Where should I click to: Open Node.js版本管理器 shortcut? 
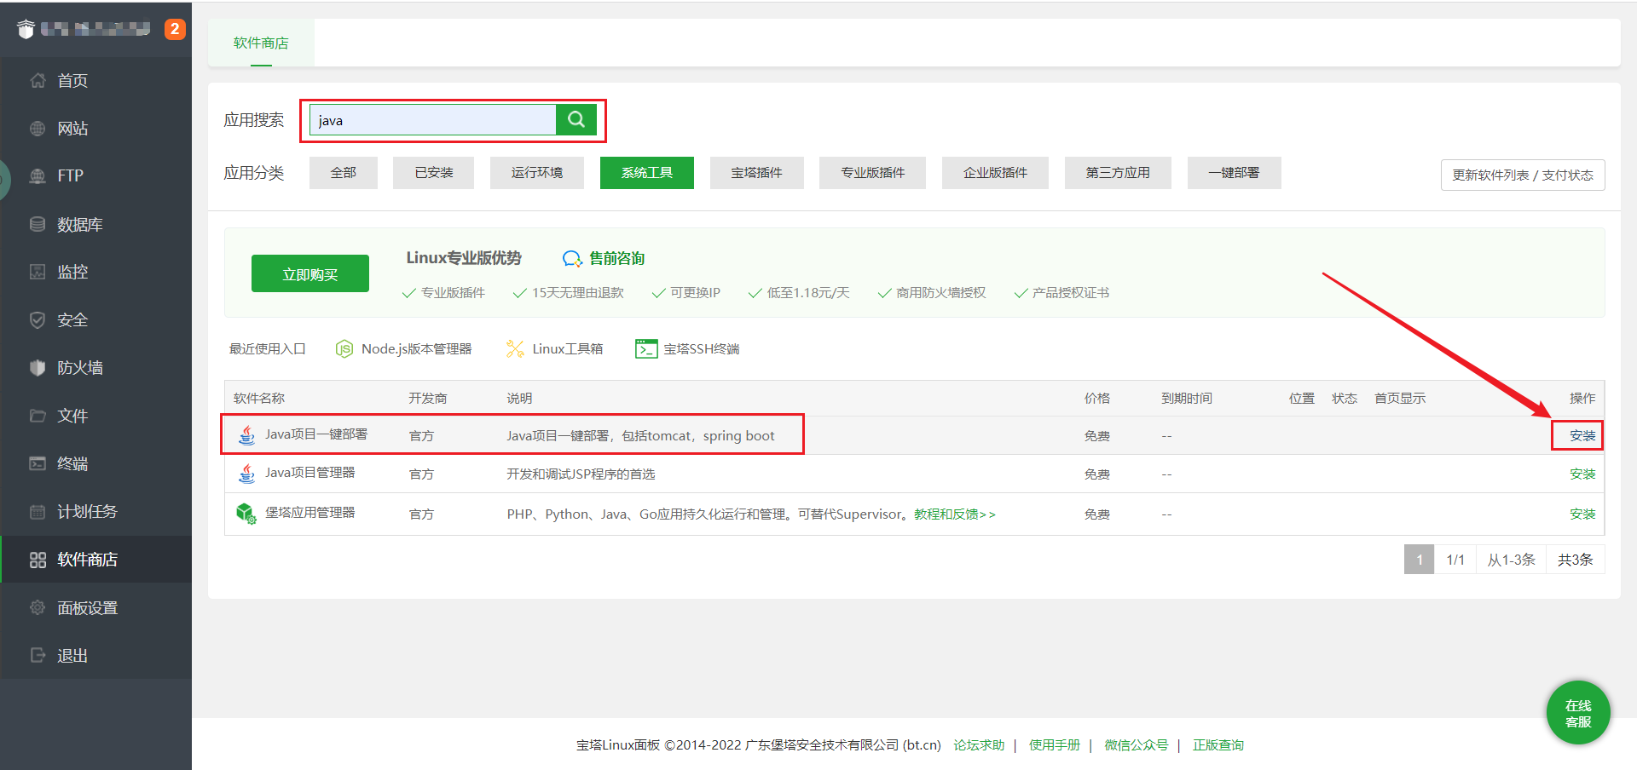pyautogui.click(x=416, y=349)
